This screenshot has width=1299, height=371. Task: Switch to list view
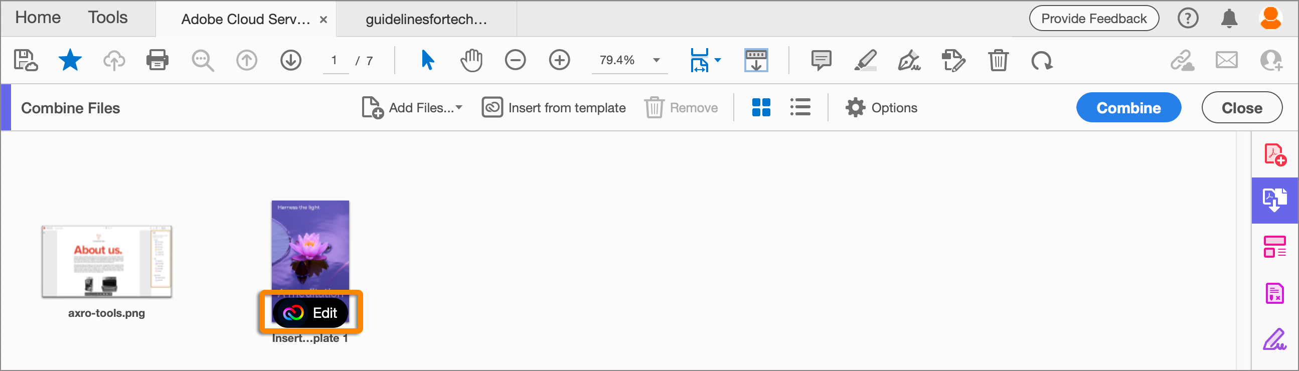pyautogui.click(x=800, y=107)
